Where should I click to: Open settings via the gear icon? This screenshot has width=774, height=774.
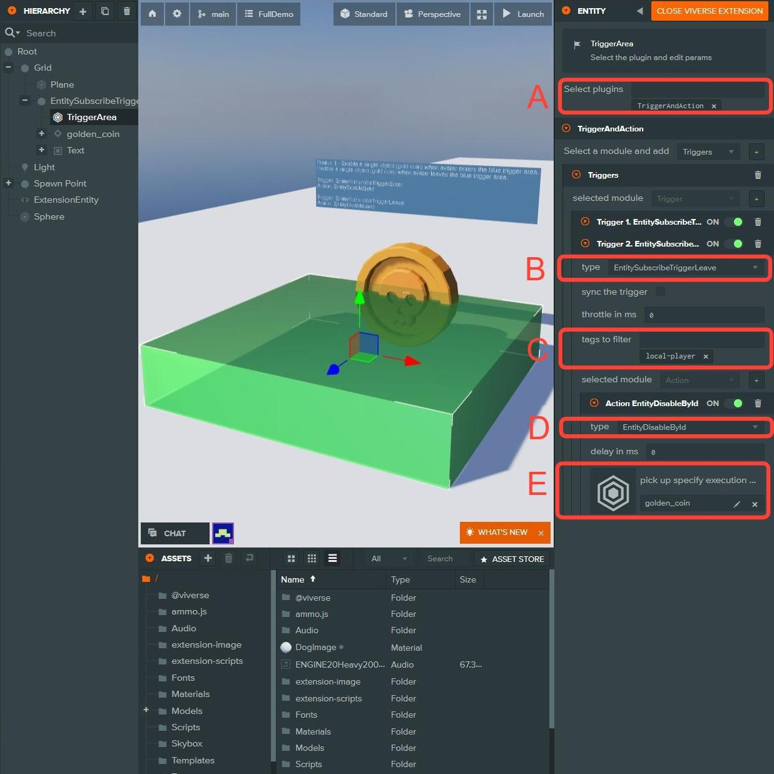[x=177, y=14]
